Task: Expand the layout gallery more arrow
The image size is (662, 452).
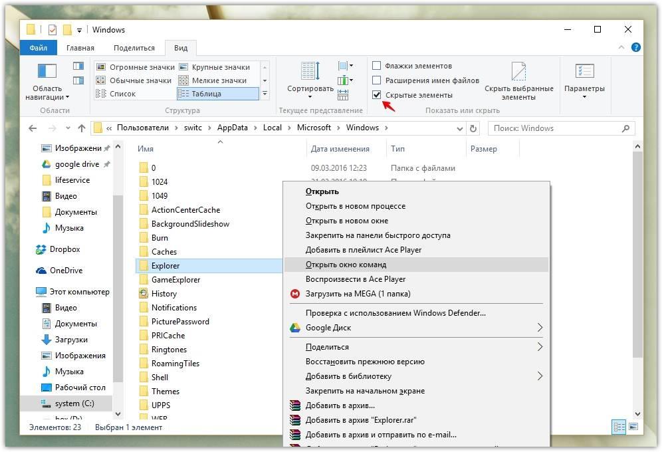Action: click(265, 94)
